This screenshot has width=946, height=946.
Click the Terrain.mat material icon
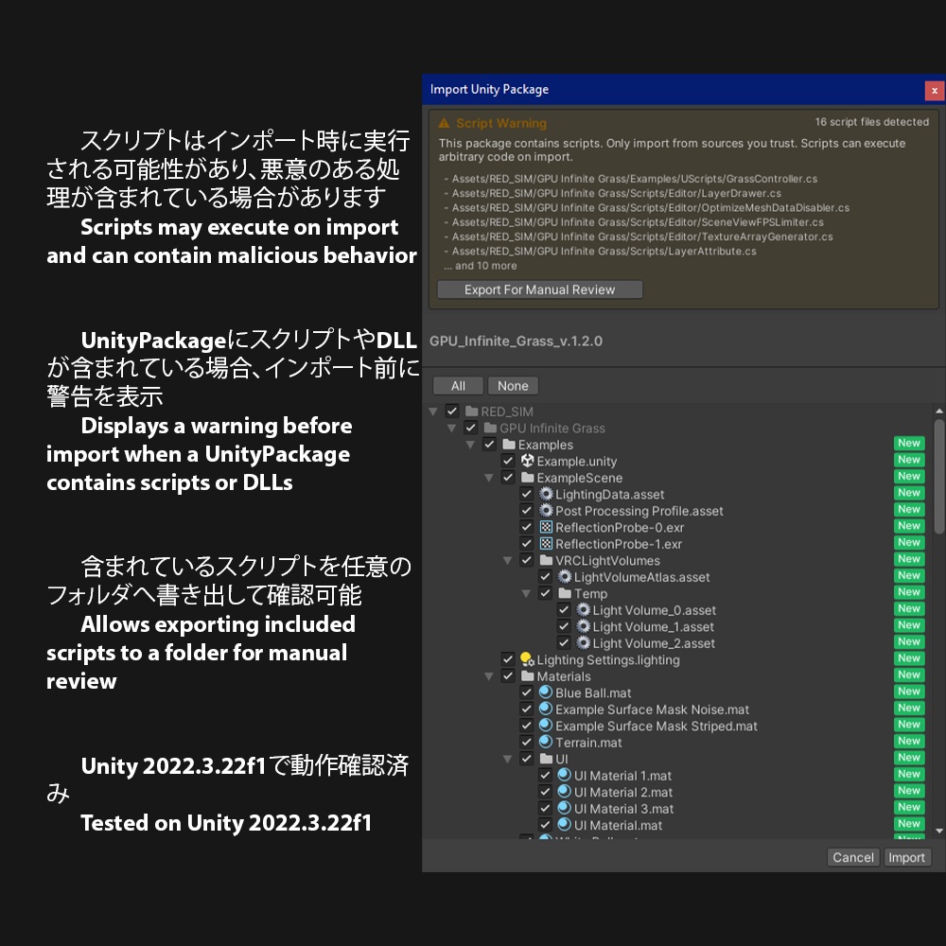click(x=546, y=742)
